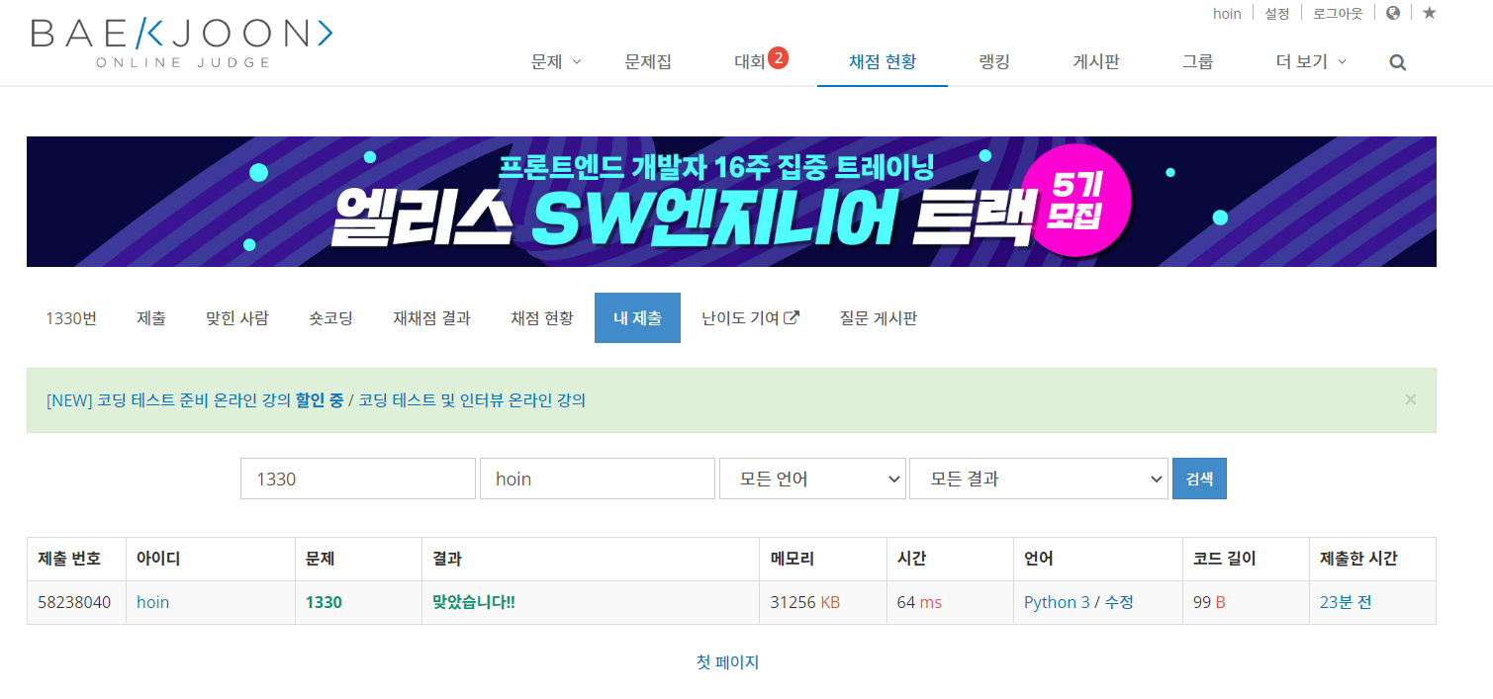Image resolution: width=1493 pixels, height=699 pixels.
Task: Click the star favorites icon
Action: click(1429, 13)
